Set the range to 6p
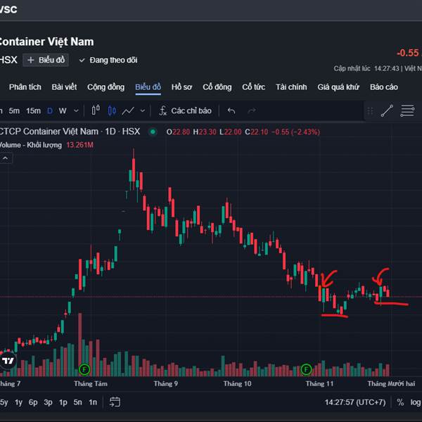 pos(33,402)
